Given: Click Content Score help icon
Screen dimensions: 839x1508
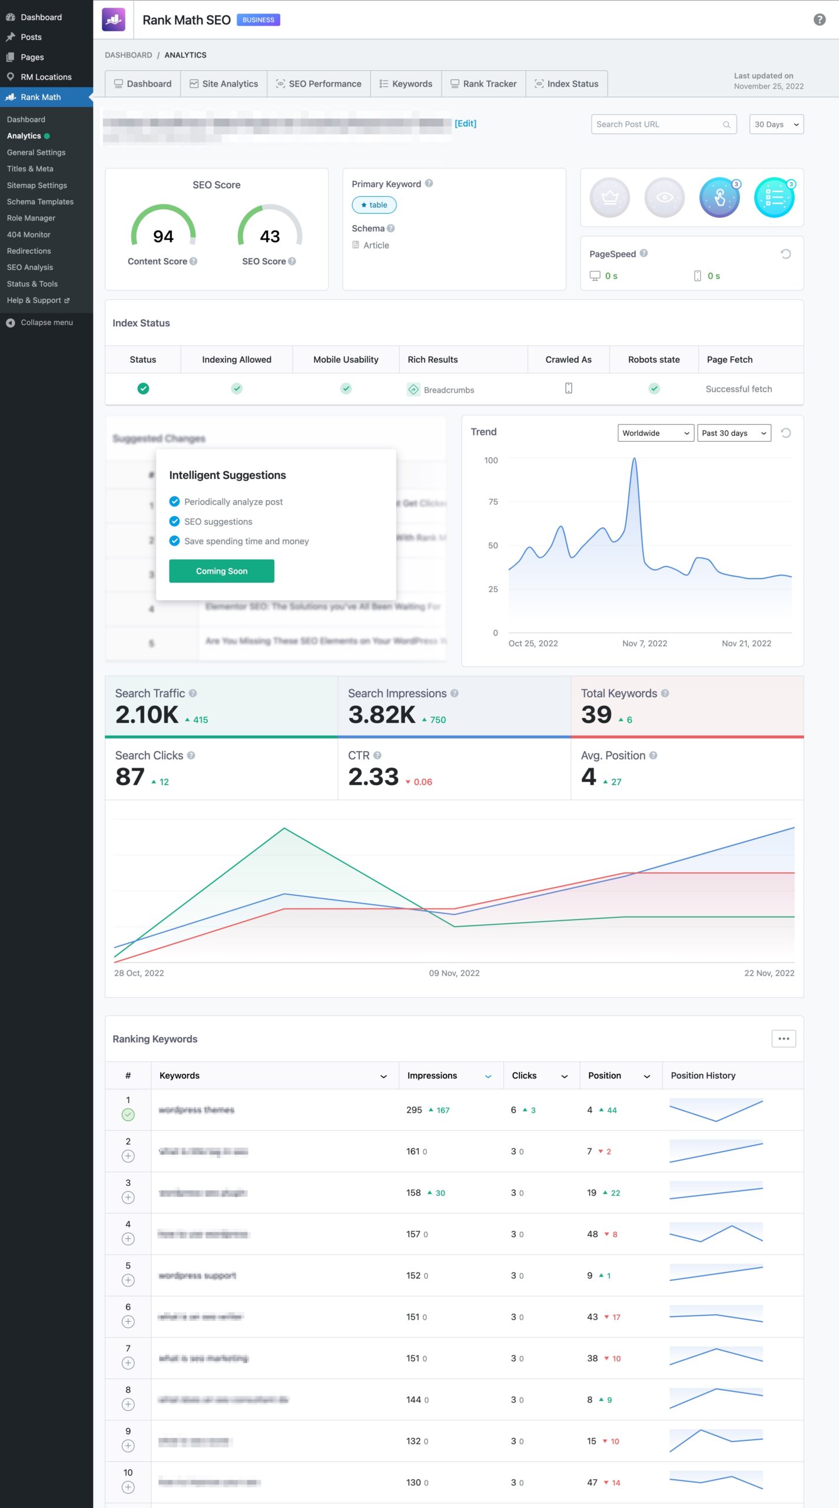Looking at the screenshot, I should [x=193, y=261].
